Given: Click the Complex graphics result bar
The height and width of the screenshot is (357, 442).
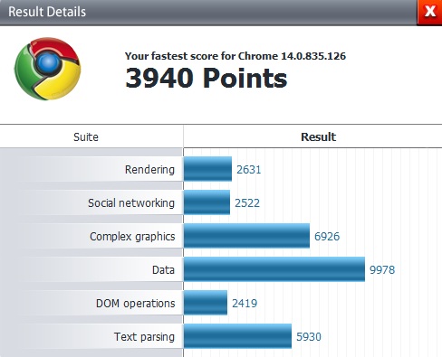Looking at the screenshot, I should click(x=246, y=236).
